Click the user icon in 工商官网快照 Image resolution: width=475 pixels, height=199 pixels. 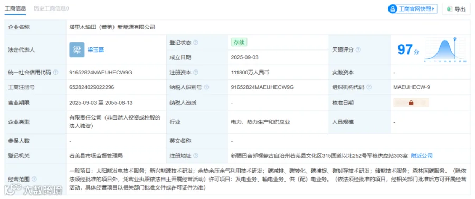393,9
